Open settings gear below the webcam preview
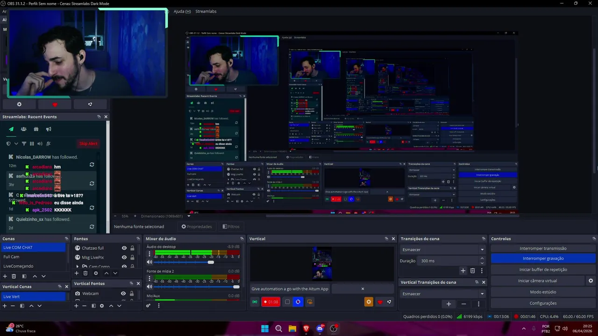The width and height of the screenshot is (598, 336). (x=19, y=105)
